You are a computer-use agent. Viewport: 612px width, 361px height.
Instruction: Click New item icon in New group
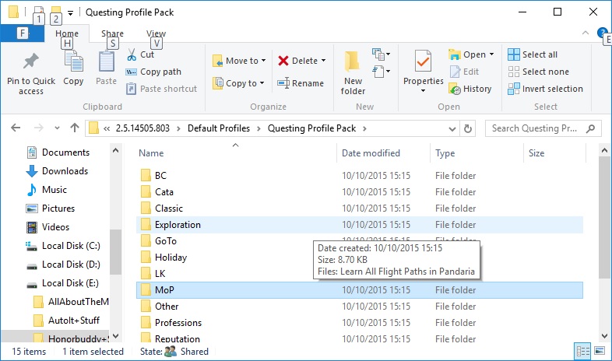381,54
